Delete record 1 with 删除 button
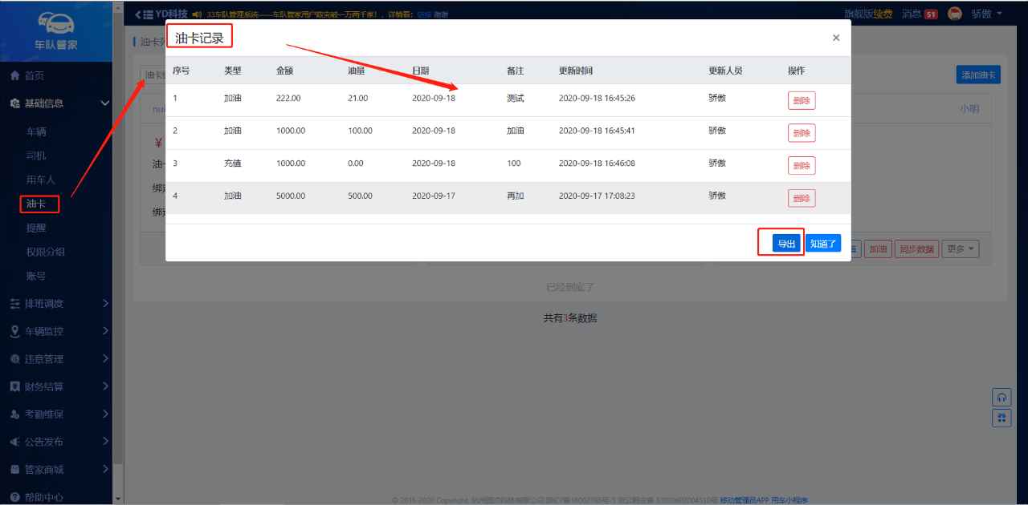The image size is (1028, 505). 801,100
